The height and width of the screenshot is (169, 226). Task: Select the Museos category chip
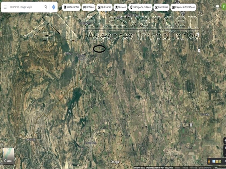click(120, 7)
